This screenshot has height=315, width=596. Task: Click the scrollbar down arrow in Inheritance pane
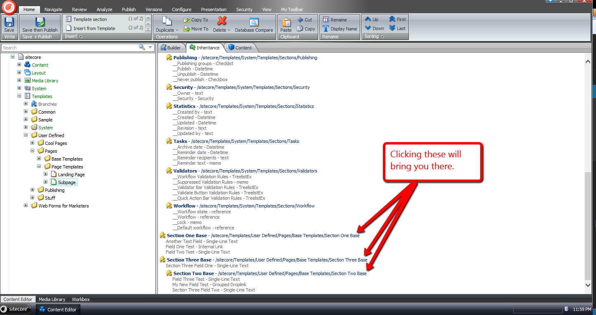point(588,285)
